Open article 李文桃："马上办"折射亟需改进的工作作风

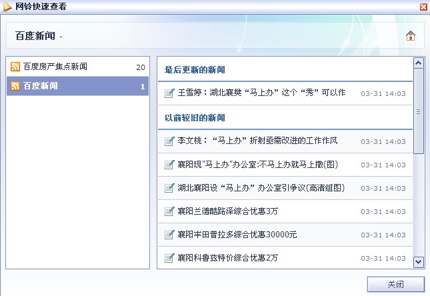257,141
